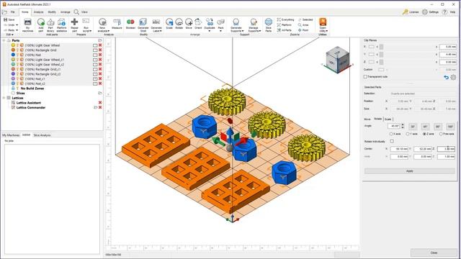Switch to the View ribbon tab
This screenshot has width=461, height=259.
point(84,12)
